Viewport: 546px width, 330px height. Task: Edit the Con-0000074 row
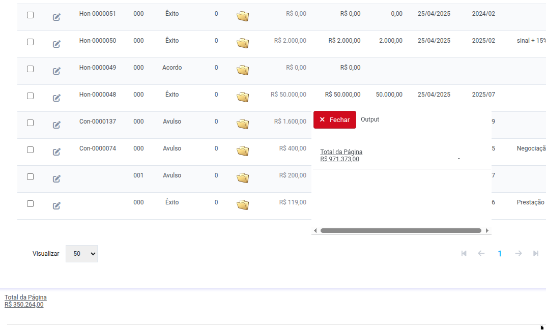[56, 152]
